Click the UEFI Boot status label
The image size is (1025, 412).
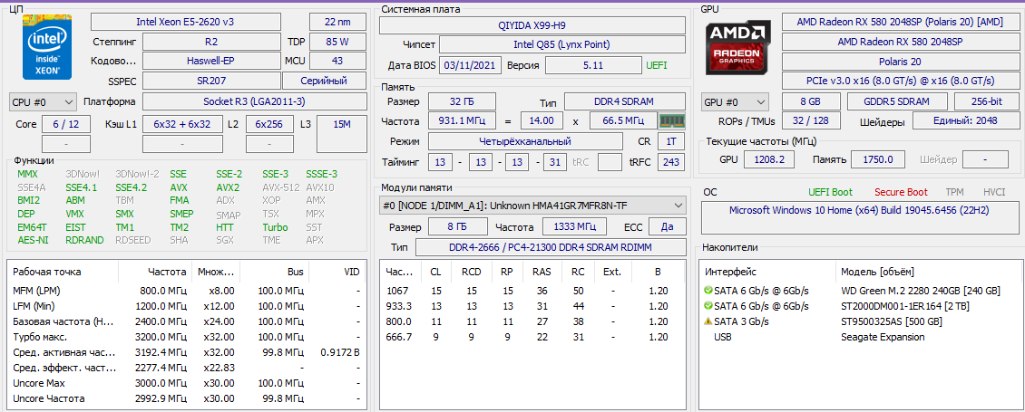830,192
